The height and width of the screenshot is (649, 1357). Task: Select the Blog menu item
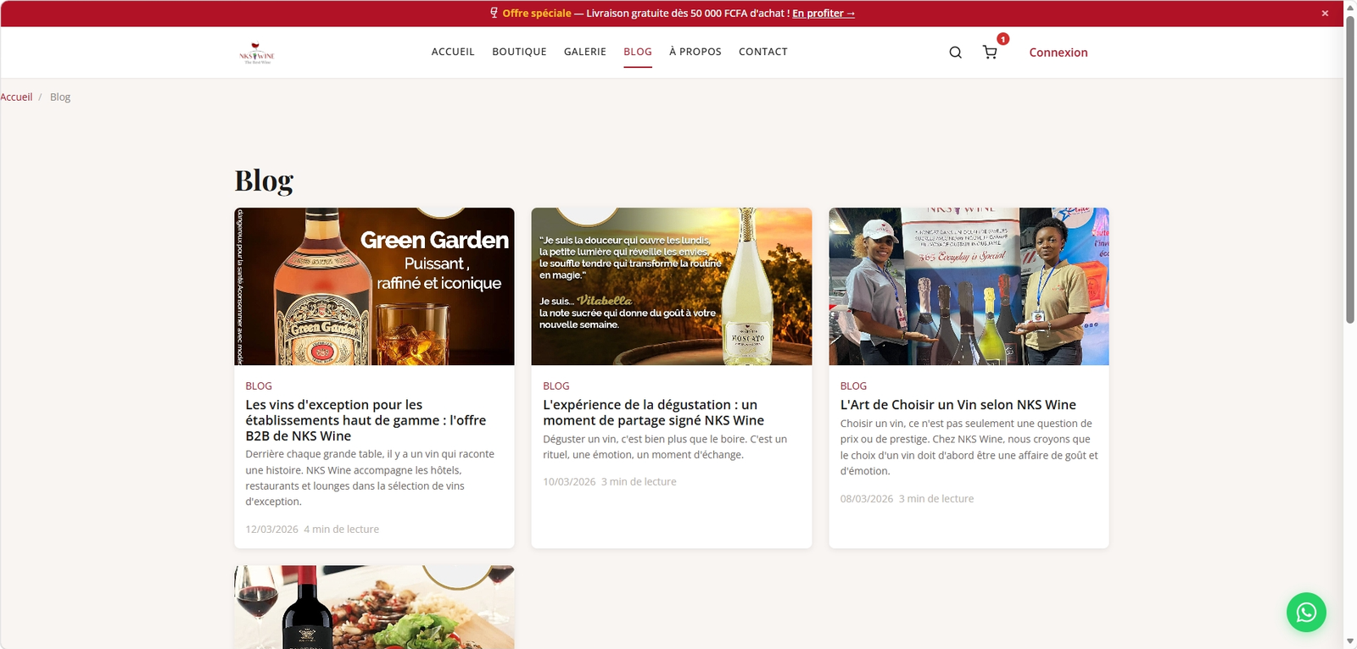tap(638, 52)
